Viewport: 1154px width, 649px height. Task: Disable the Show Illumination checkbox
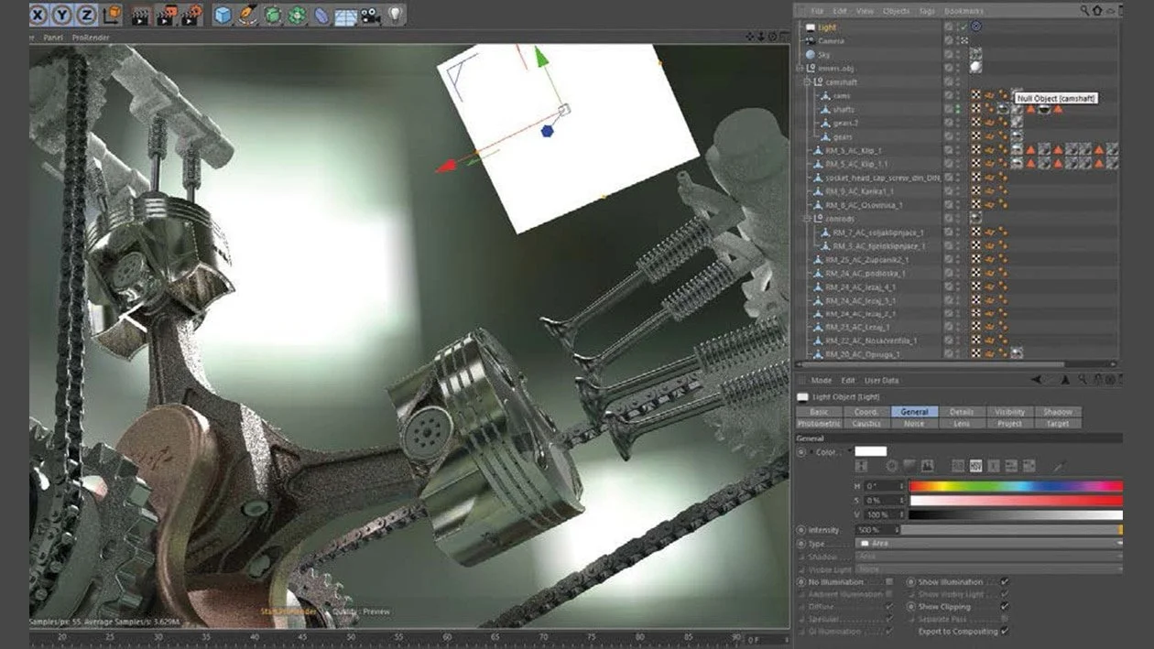pyautogui.click(x=1003, y=583)
